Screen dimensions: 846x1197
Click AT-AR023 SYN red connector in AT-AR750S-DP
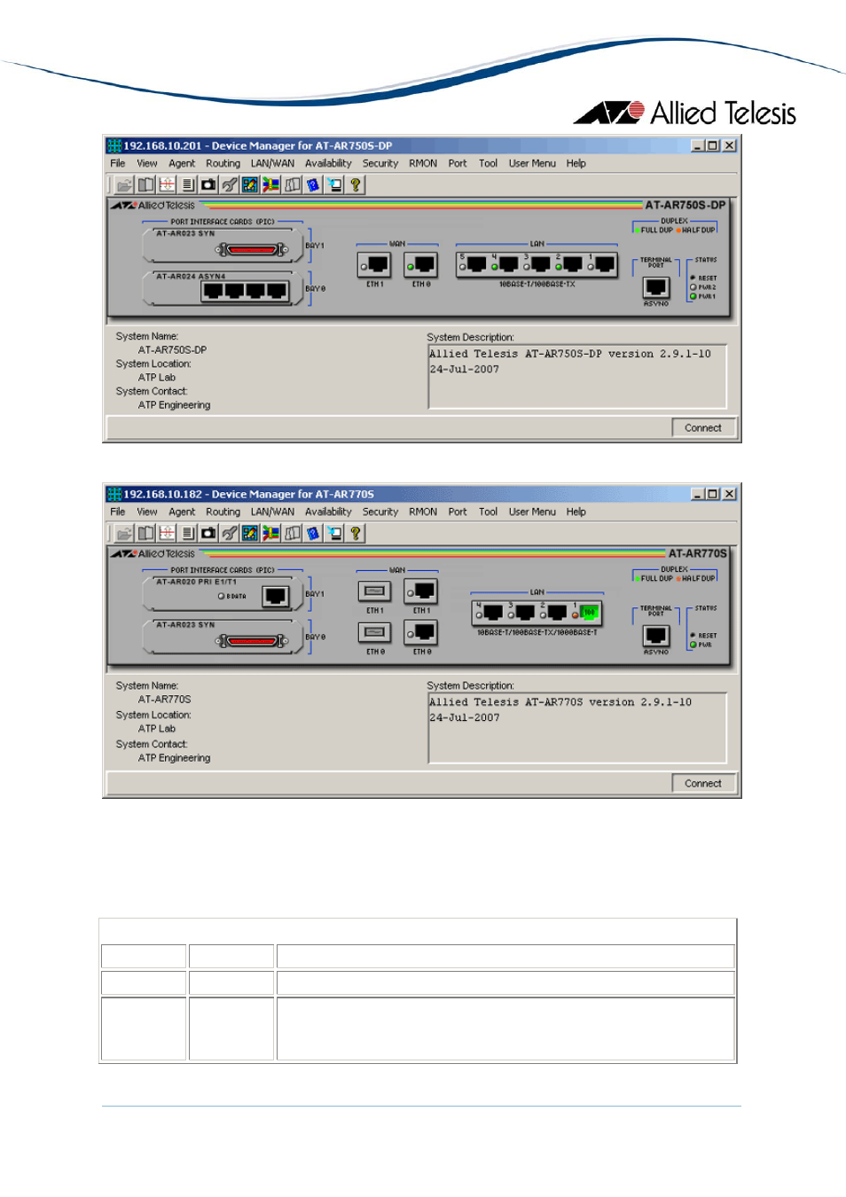[253, 250]
